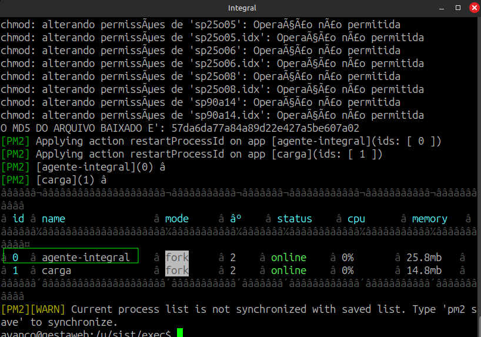Click cpu 0% in carga row
This screenshot has height=337, width=481.
click(x=348, y=270)
